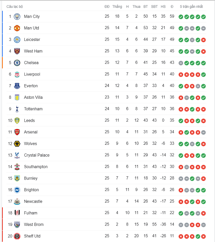Click Chelsea's grey draw form icon
Image resolution: width=215 pixels, height=242 pixels.
coord(181,63)
